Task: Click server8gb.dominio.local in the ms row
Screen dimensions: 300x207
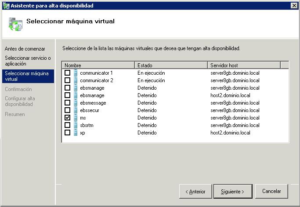Action: coord(235,118)
